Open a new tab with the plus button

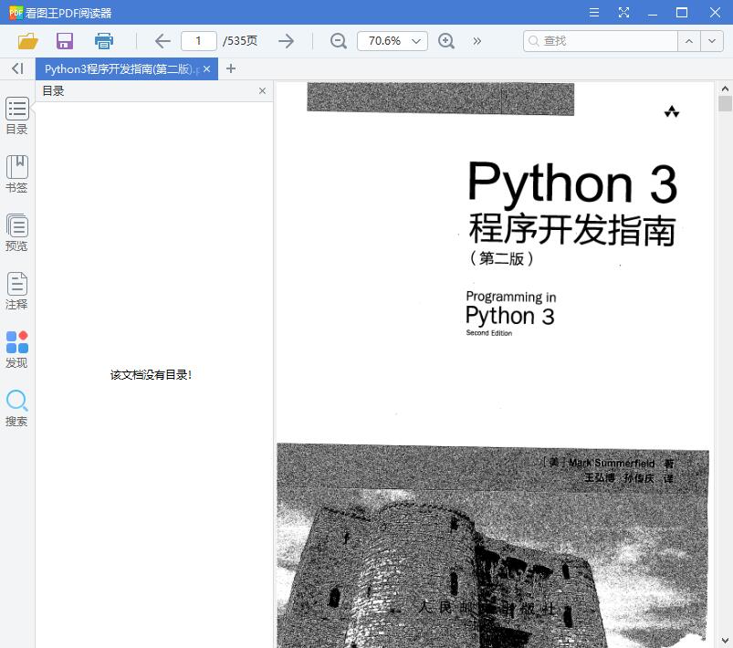click(x=231, y=68)
